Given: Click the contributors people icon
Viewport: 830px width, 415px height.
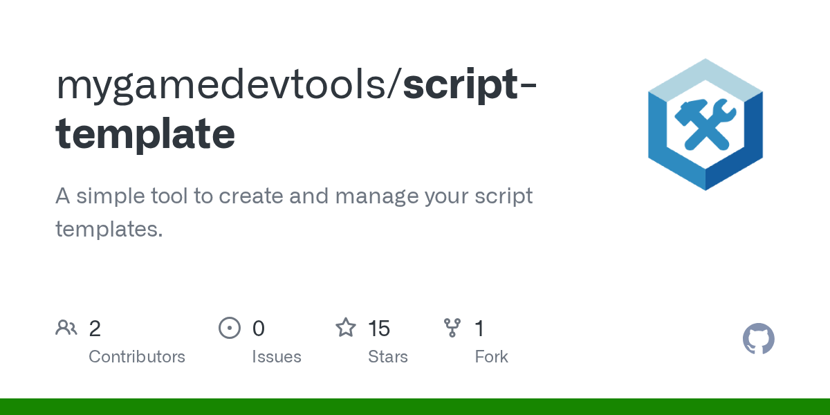Looking at the screenshot, I should 66,328.
